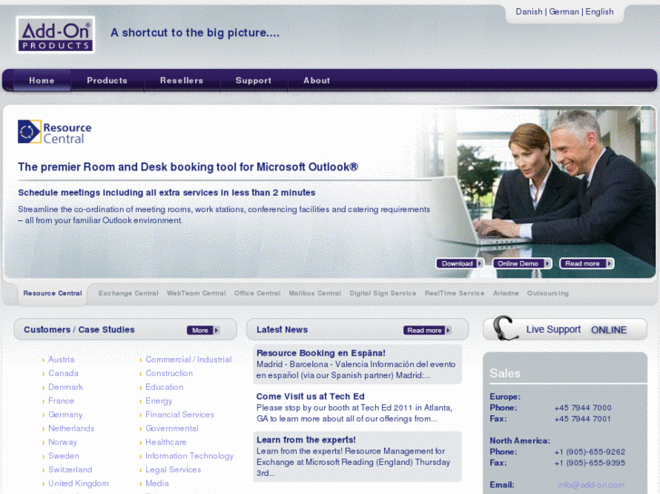The image size is (660, 494).
Task: Open Netherlands case studies link
Action: [71, 429]
